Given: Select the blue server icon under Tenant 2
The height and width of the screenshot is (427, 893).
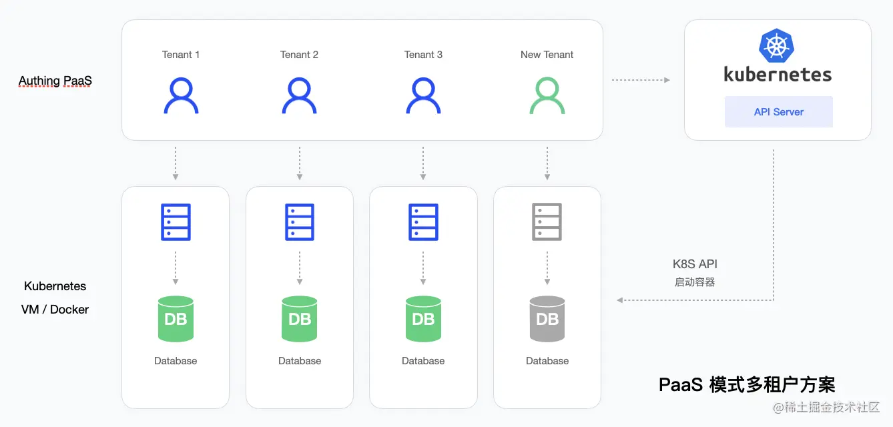Looking at the screenshot, I should (300, 222).
